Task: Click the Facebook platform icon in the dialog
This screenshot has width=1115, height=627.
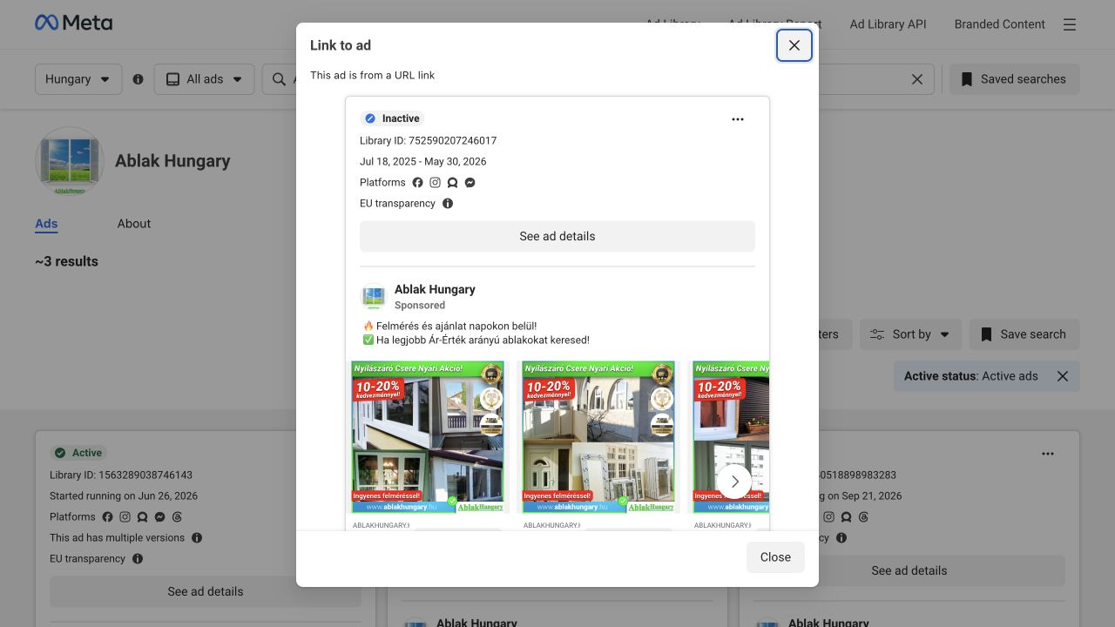Action: pos(417,183)
